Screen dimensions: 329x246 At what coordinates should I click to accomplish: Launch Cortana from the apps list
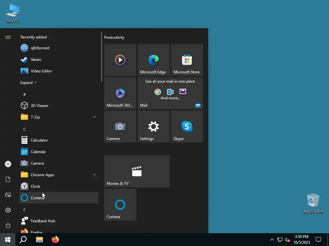[59, 198]
